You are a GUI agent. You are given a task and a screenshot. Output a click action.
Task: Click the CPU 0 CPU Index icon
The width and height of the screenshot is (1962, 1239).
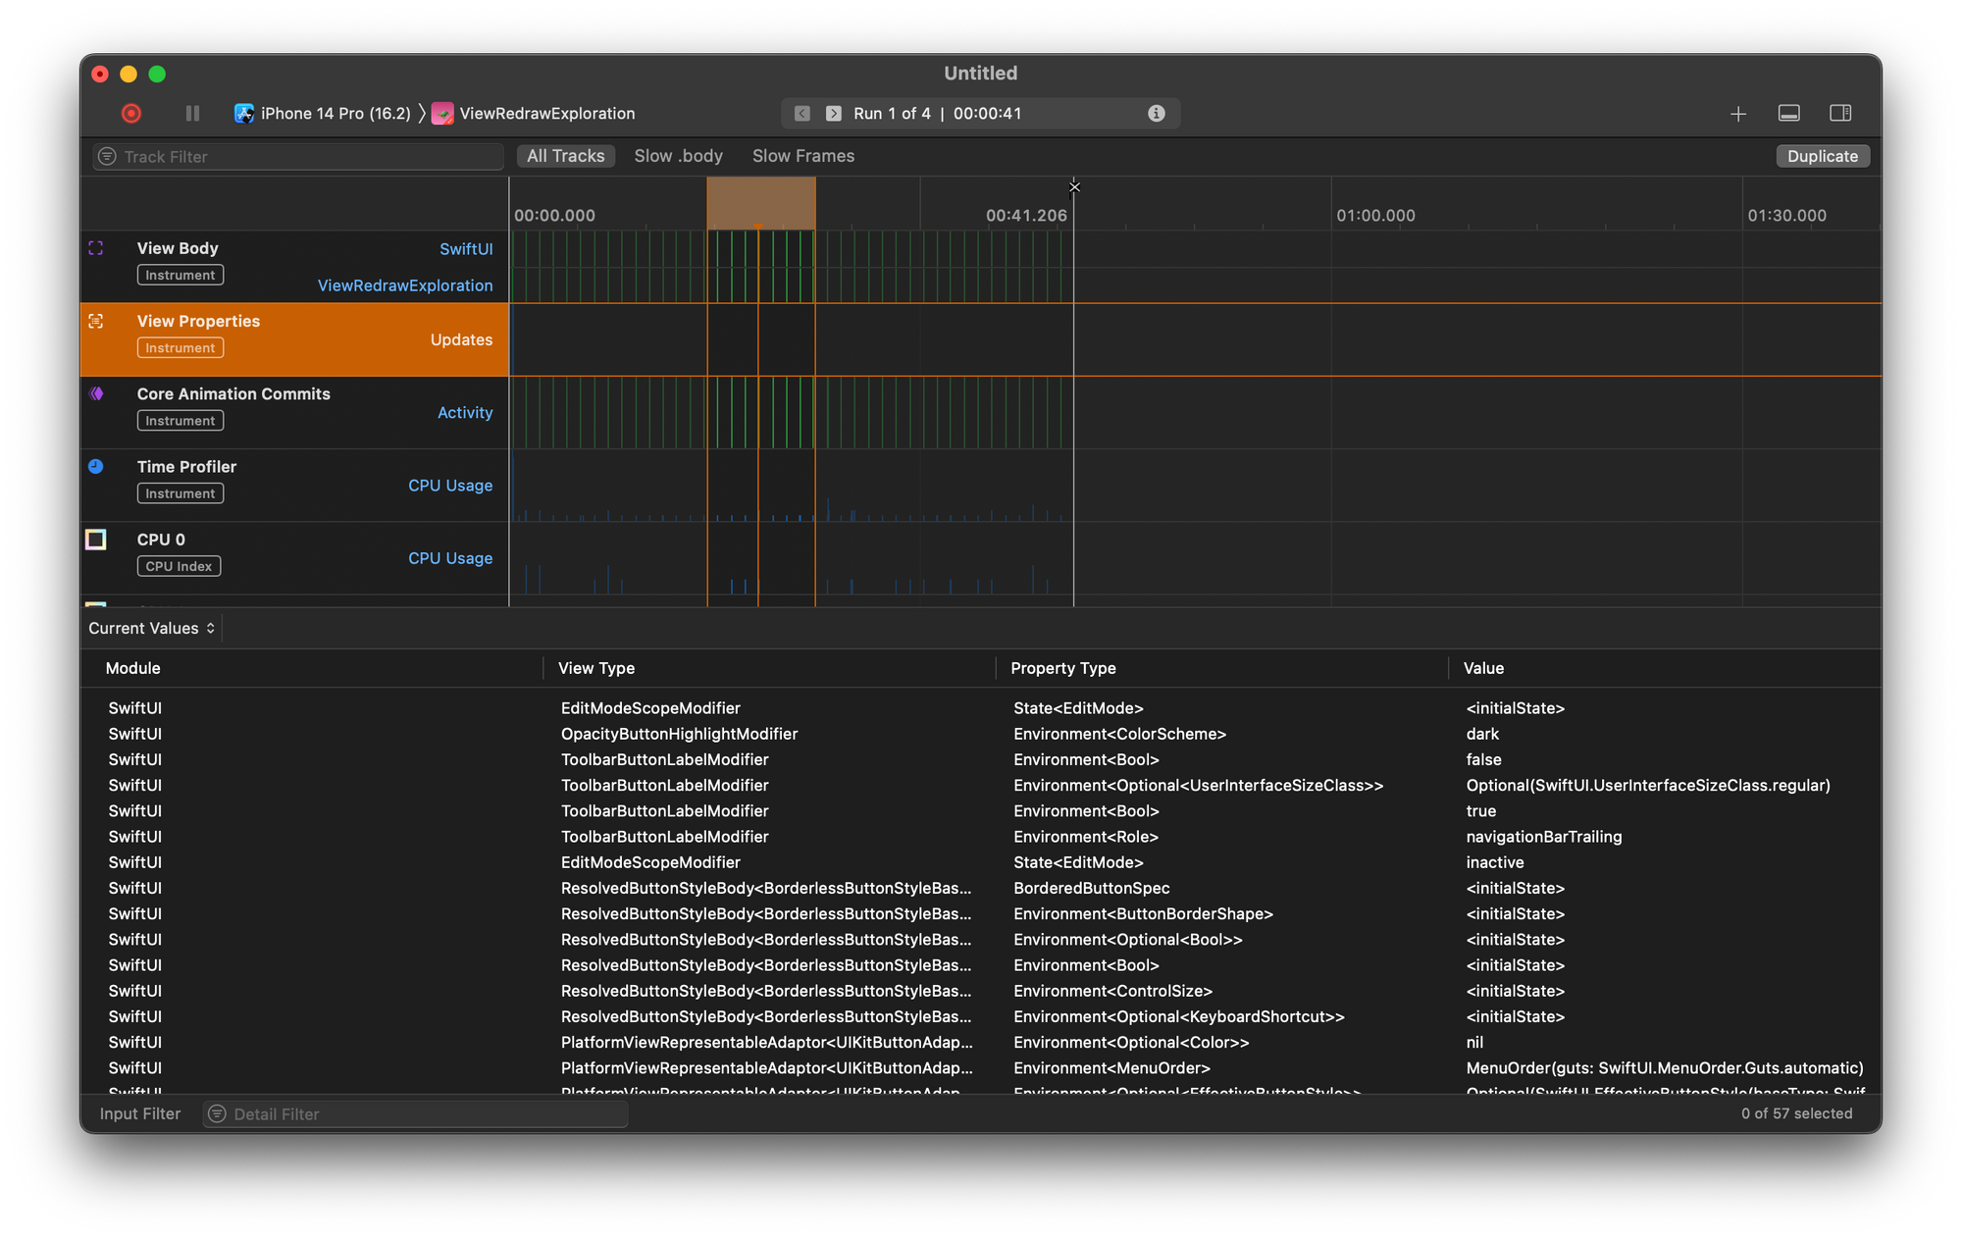click(95, 540)
